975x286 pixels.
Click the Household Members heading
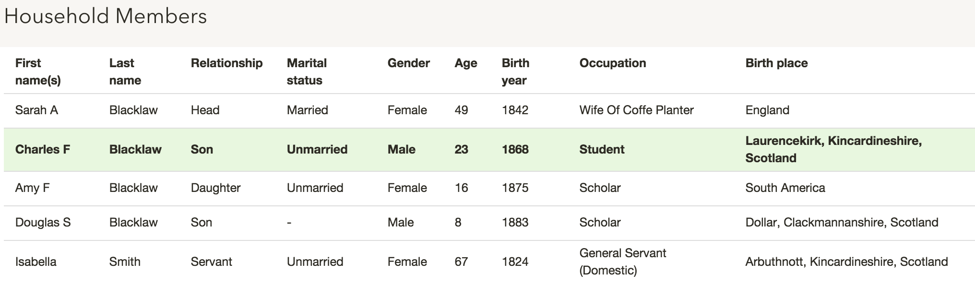(x=106, y=16)
